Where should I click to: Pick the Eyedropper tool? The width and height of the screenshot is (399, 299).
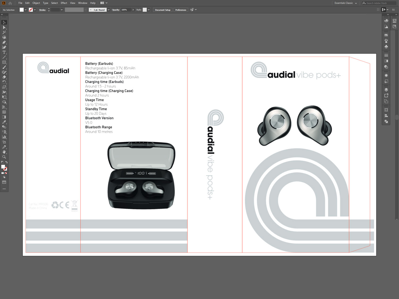[x=4, y=122]
